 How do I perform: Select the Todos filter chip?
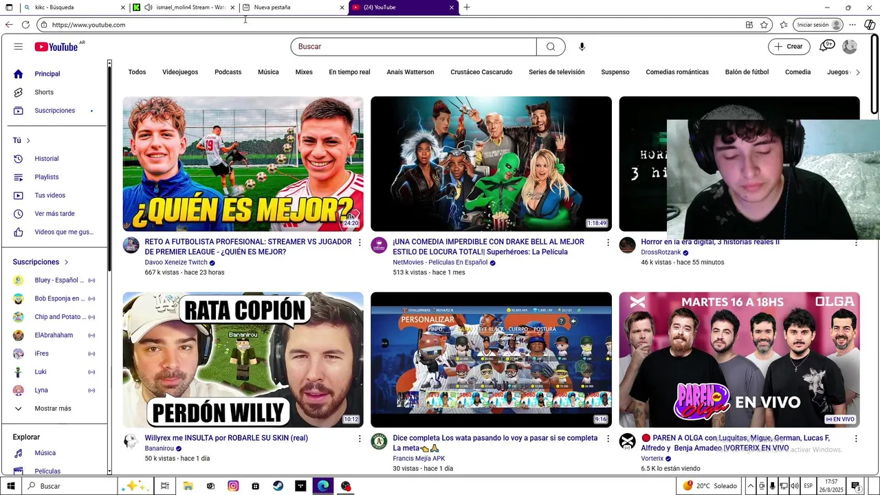pos(137,72)
